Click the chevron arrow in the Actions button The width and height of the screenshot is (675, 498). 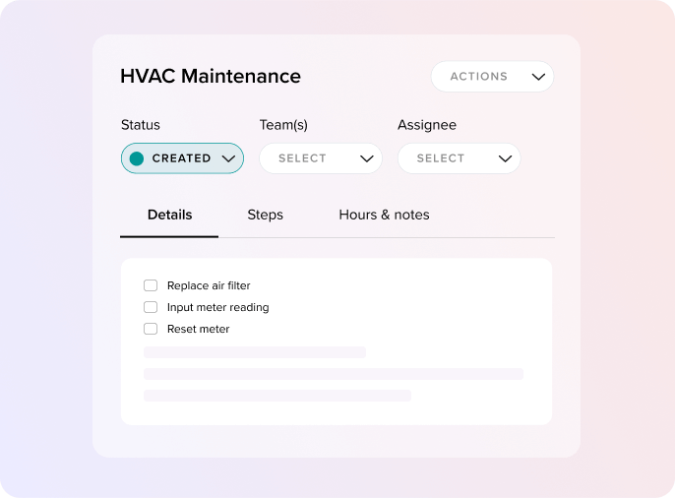coord(538,77)
